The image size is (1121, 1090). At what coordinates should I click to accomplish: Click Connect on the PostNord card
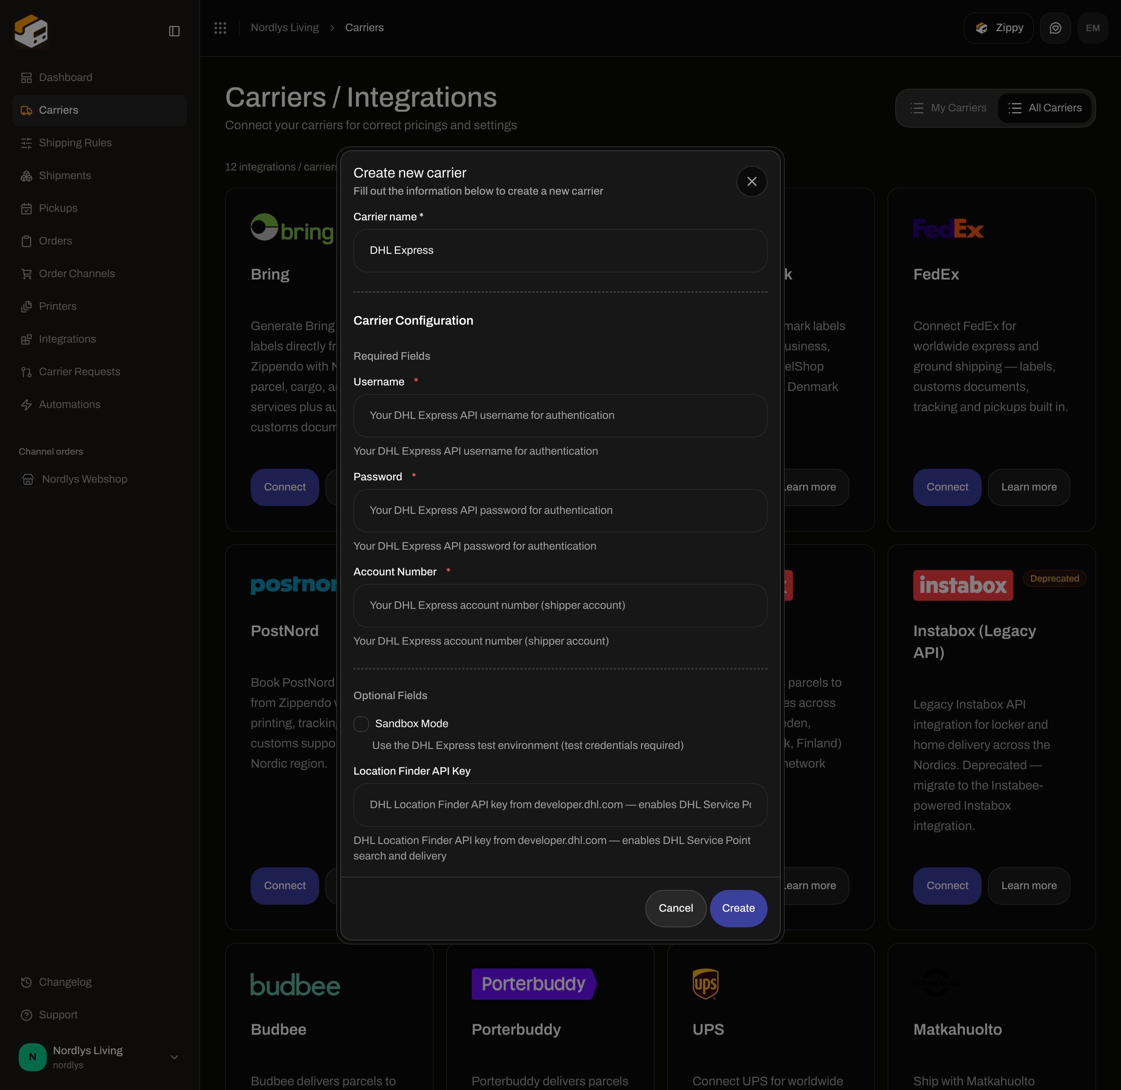tap(285, 886)
